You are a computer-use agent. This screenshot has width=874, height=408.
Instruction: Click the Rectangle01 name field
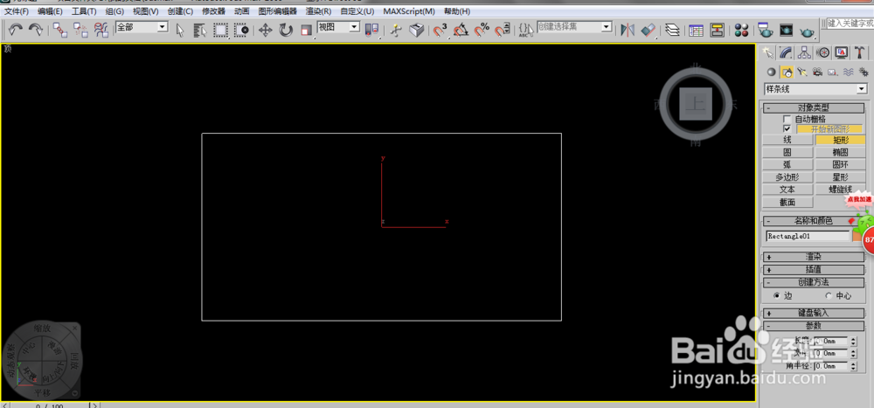click(x=808, y=237)
